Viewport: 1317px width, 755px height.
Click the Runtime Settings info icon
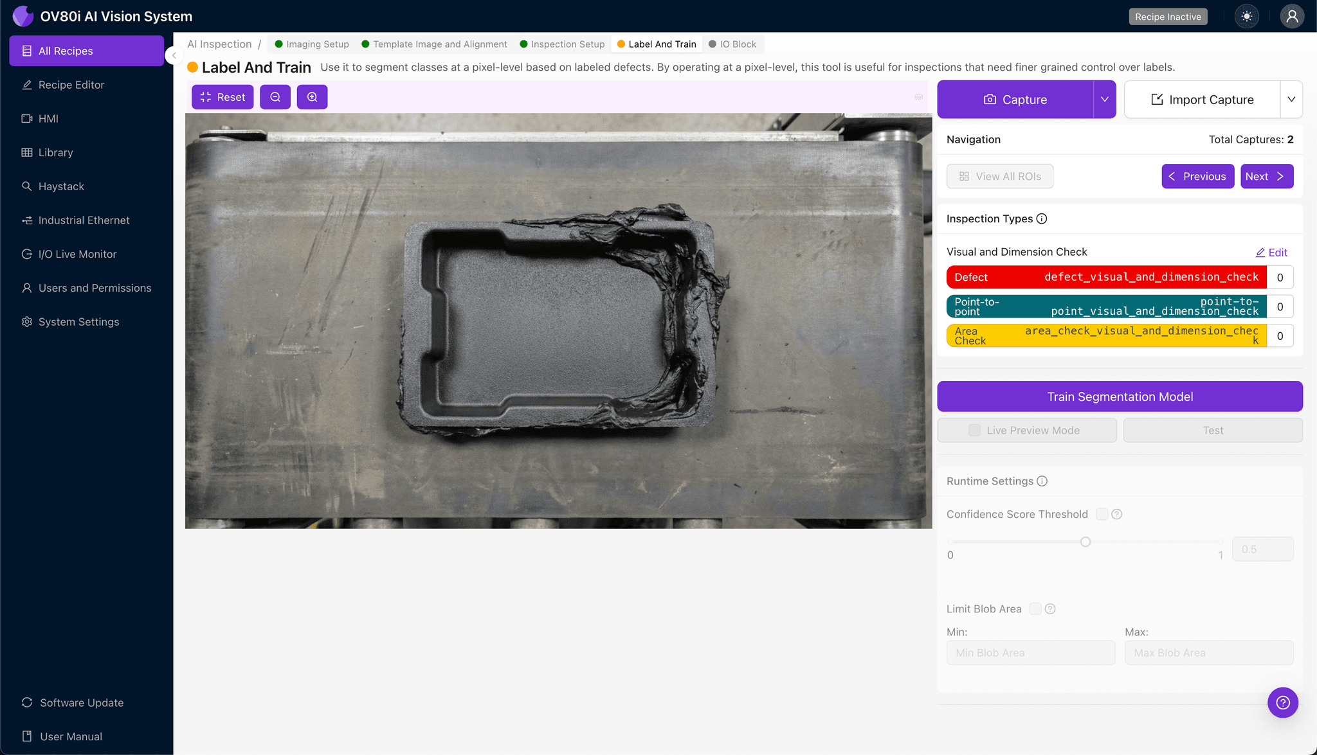(1042, 481)
